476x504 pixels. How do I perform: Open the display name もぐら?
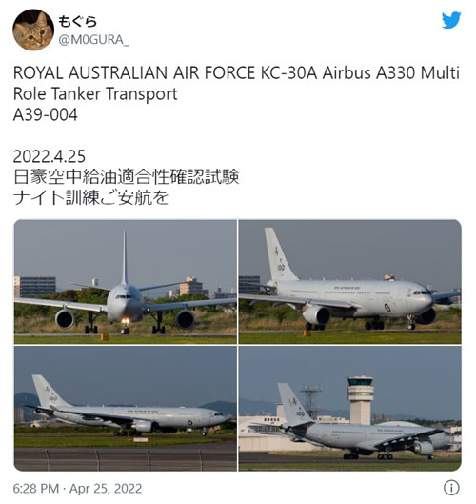click(x=77, y=21)
